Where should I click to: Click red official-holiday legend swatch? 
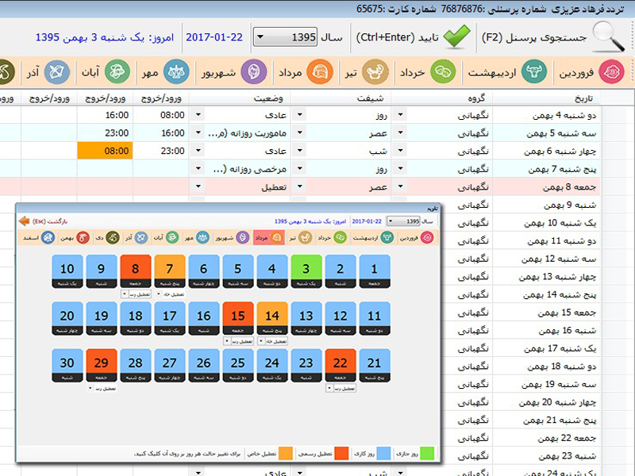click(x=341, y=453)
